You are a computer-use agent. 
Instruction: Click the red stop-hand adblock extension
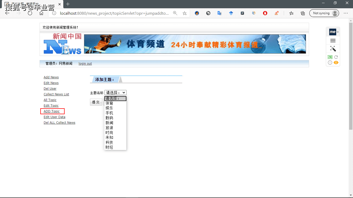pyautogui.click(x=265, y=13)
